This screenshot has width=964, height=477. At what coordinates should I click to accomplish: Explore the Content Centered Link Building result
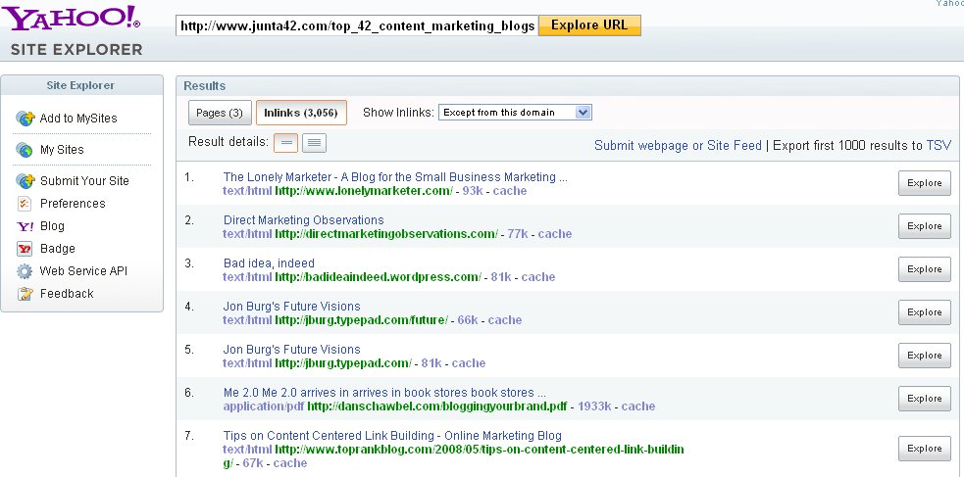pyautogui.click(x=925, y=449)
